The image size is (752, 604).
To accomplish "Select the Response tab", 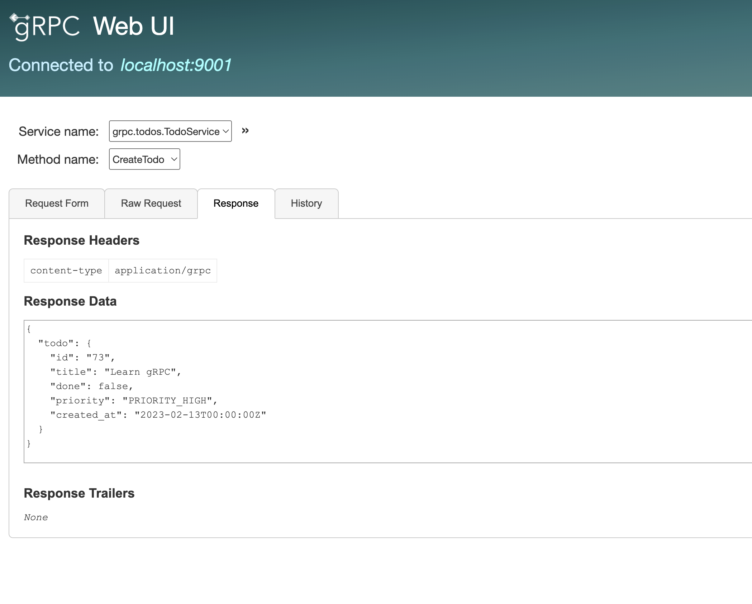I will (235, 203).
